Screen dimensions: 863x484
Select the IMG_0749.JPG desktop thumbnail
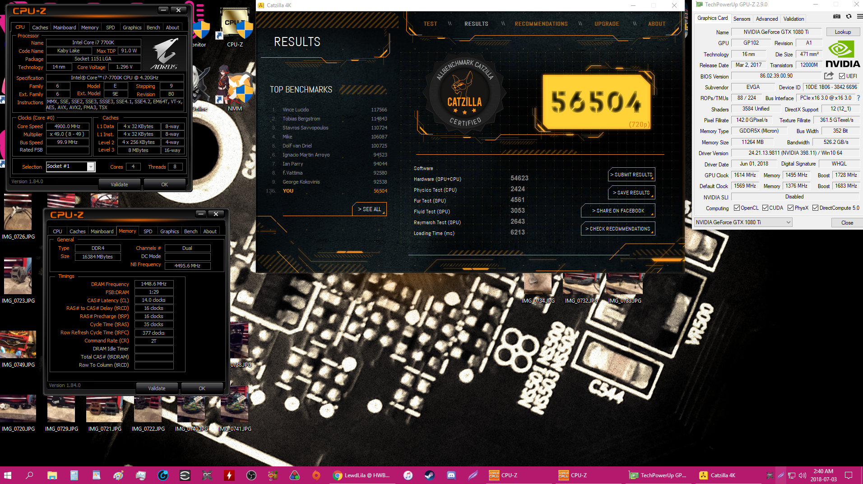pos(18,350)
